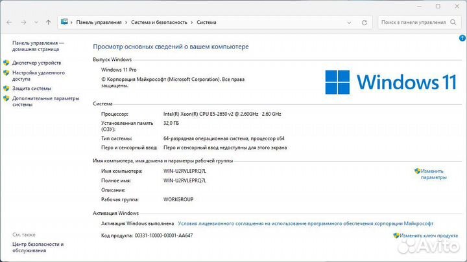Click the 'Windows 11 Pro' edition text

click(119, 70)
